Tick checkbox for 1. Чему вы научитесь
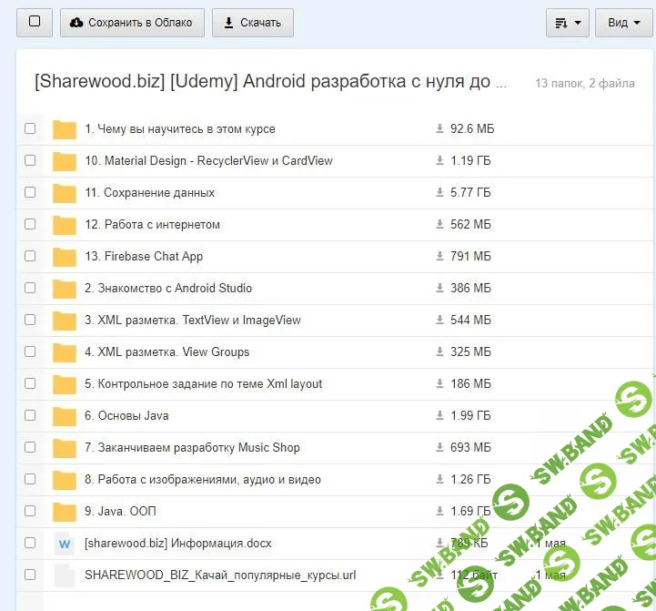This screenshot has height=611, width=656. tap(30, 128)
